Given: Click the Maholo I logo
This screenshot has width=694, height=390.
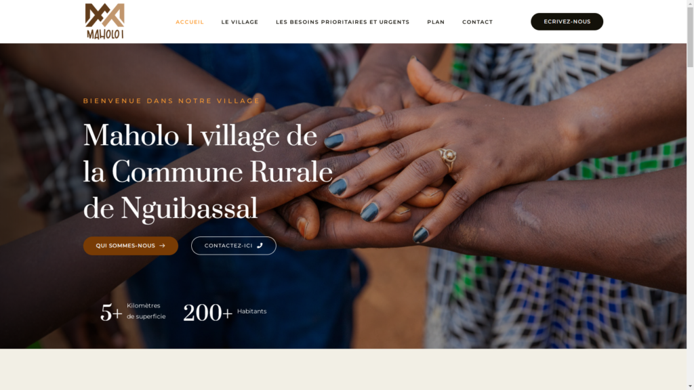Looking at the screenshot, I should [105, 21].
